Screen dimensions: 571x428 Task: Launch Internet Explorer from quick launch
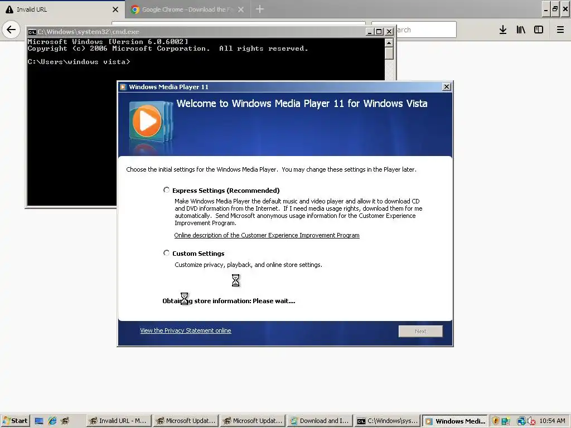pyautogui.click(x=52, y=421)
